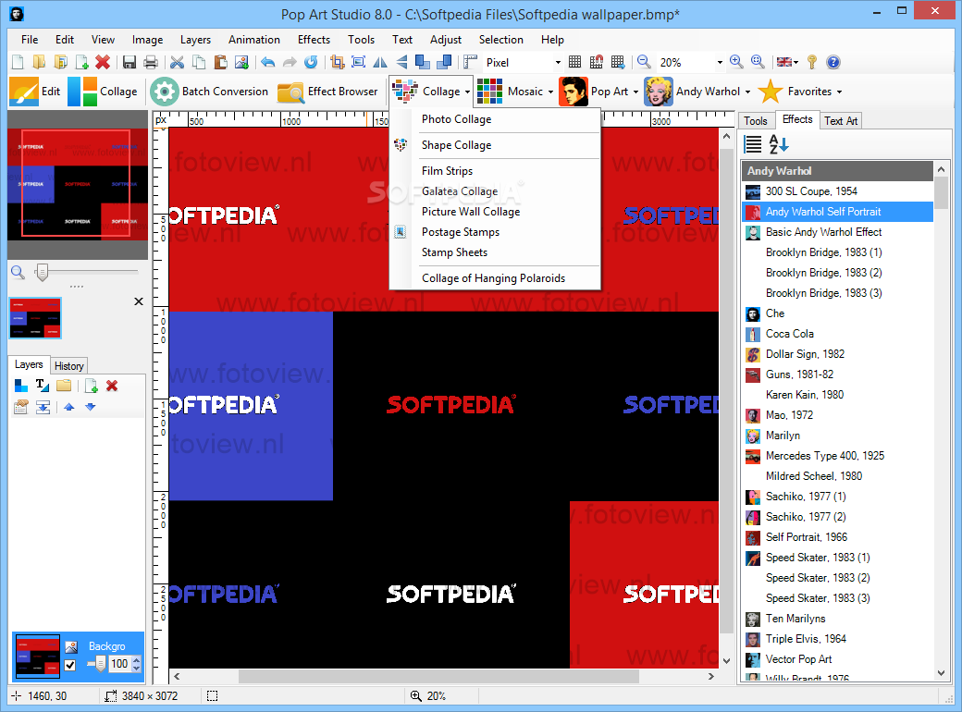This screenshot has height=712, width=962.
Task: Zoom out with the minus magnifier
Action: click(644, 62)
